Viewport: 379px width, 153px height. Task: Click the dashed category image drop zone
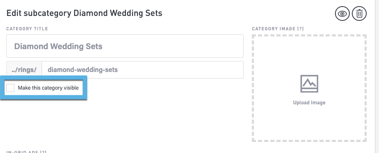click(x=309, y=88)
